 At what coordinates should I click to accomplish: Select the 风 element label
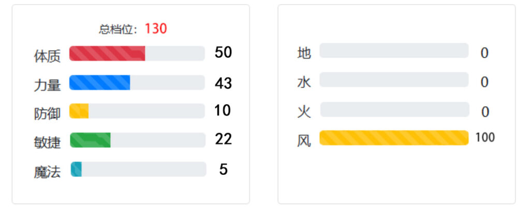click(304, 141)
